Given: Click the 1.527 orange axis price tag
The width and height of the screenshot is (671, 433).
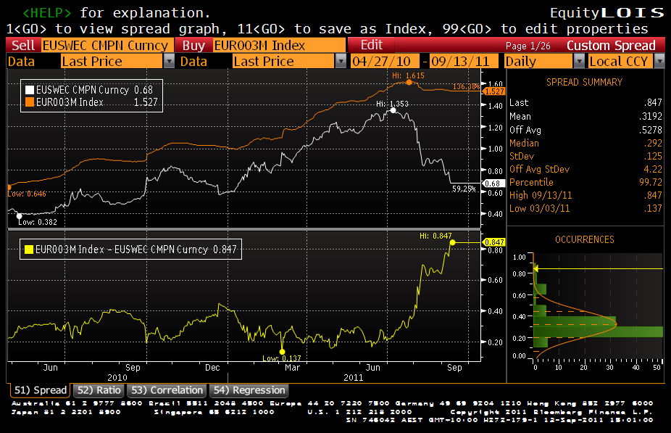Looking at the screenshot, I should 494,91.
